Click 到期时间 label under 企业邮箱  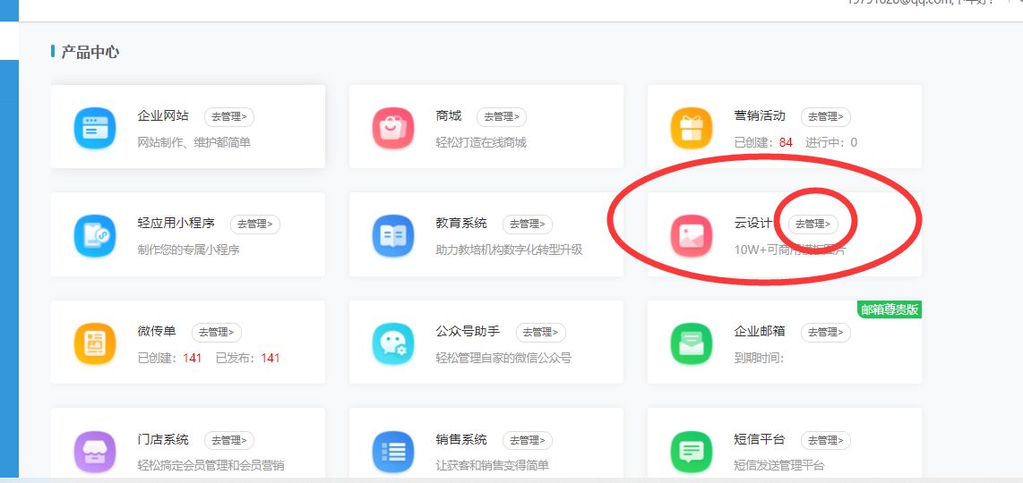pyautogui.click(x=759, y=358)
